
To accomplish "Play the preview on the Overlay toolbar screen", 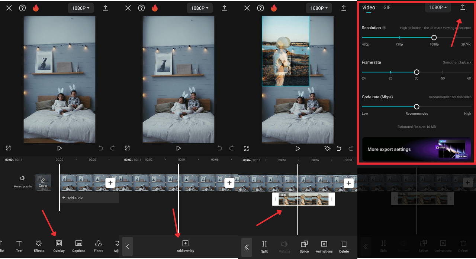I will click(x=59, y=148).
